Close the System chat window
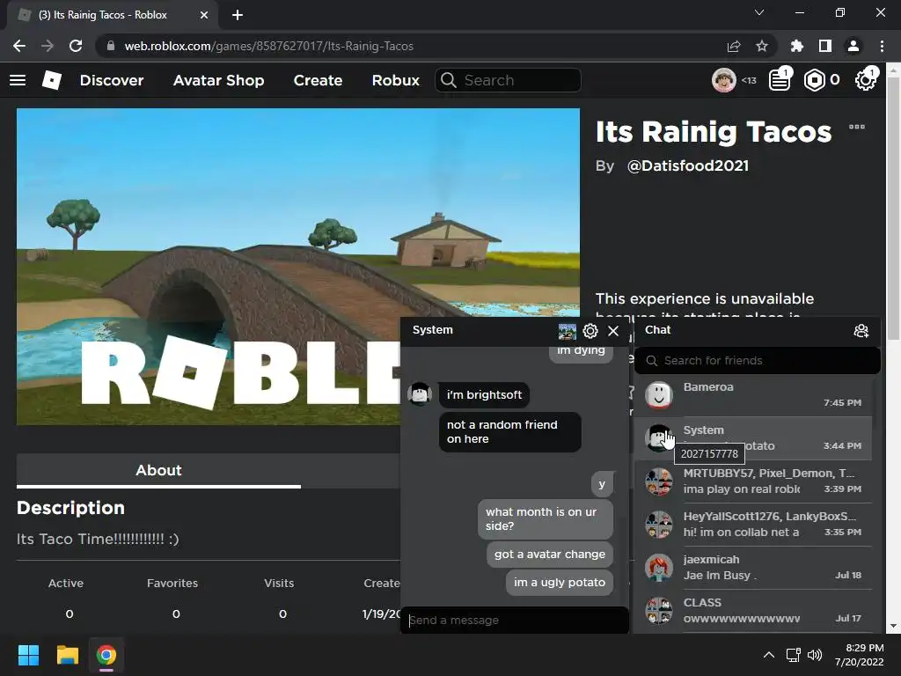Screen dimensions: 901x676 (x=613, y=331)
